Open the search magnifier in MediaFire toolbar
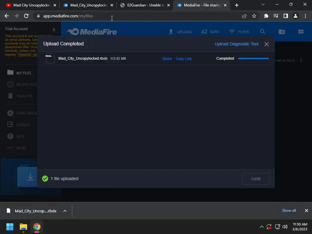 [x=263, y=31]
